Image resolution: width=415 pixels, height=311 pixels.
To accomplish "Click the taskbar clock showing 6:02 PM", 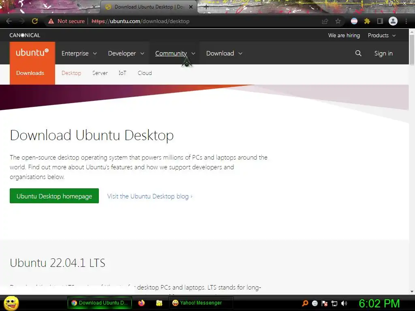I will pyautogui.click(x=379, y=303).
